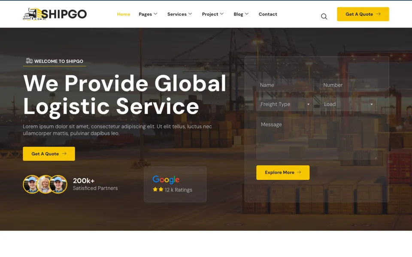Click the SHIPGO truck logo
The width and height of the screenshot is (412, 257).
click(x=55, y=14)
